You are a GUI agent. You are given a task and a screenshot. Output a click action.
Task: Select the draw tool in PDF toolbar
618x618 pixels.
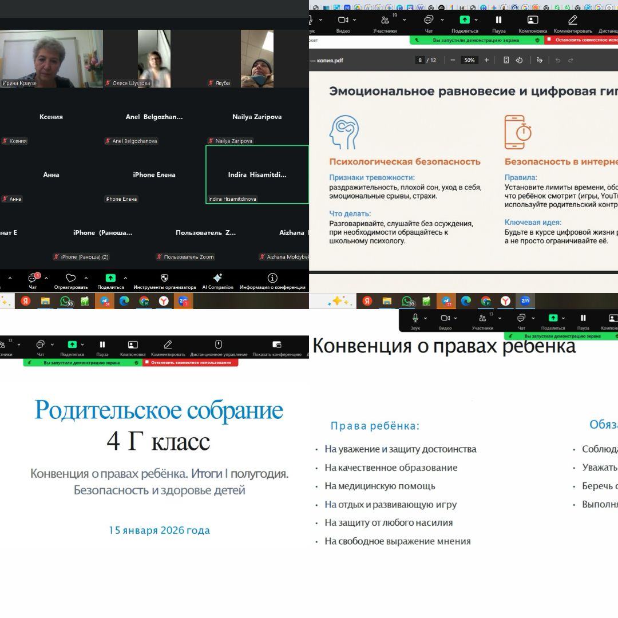539,60
